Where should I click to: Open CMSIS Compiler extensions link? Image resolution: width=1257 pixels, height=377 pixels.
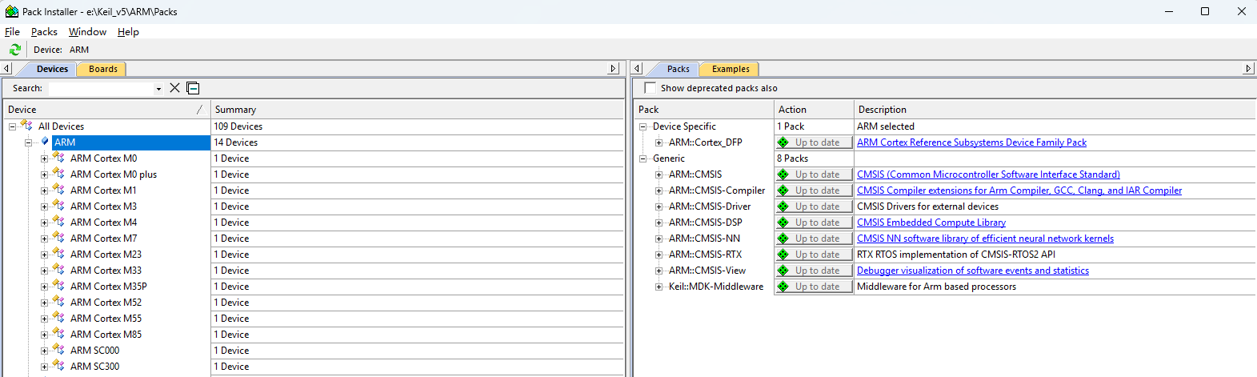point(1019,191)
